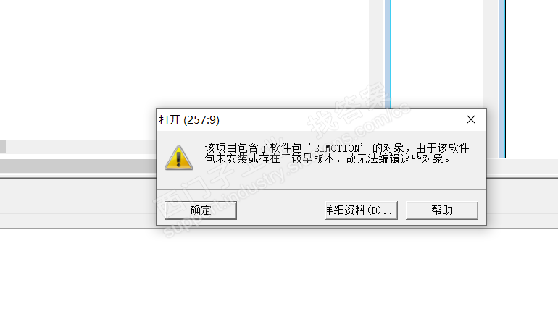Click the white panel between blue bars
This screenshot has height=319, width=558.
click(438, 54)
